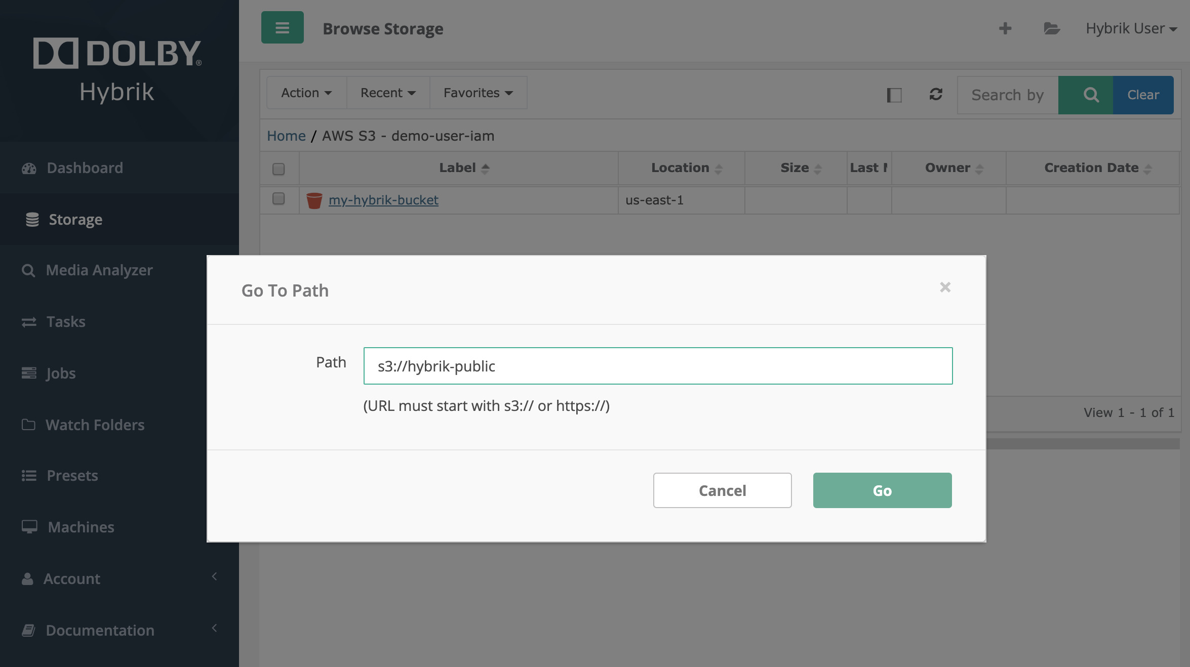Sort by Label column arrows
Viewport: 1190px width, 667px height.
(485, 169)
